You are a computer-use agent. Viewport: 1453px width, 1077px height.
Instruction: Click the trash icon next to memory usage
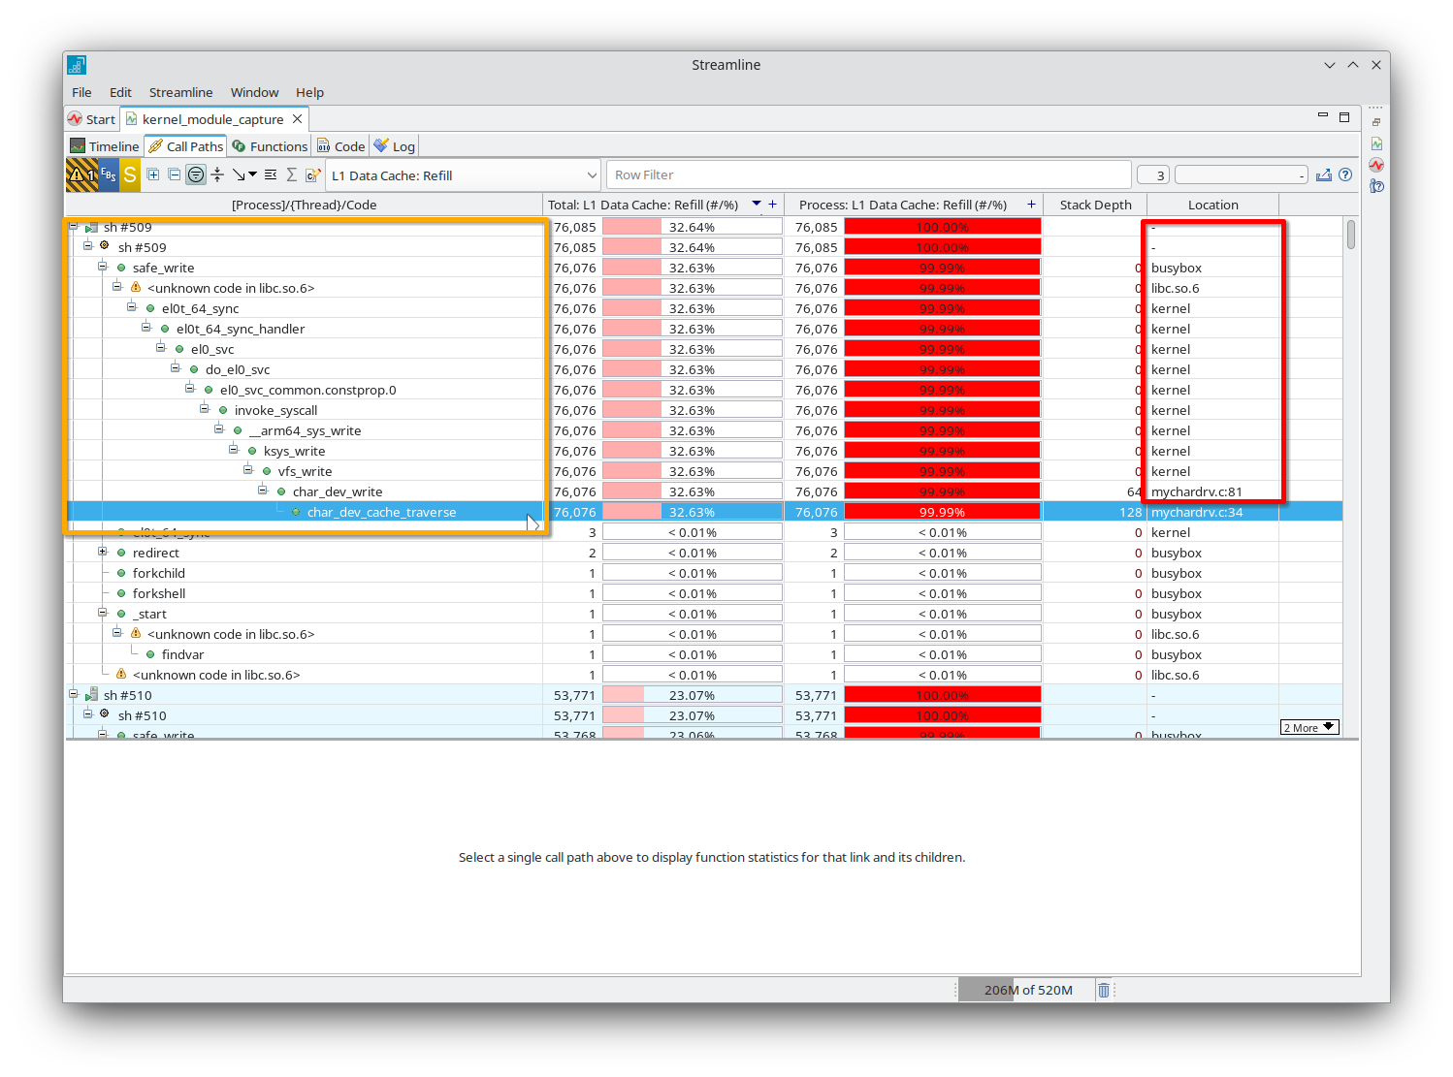click(1103, 990)
